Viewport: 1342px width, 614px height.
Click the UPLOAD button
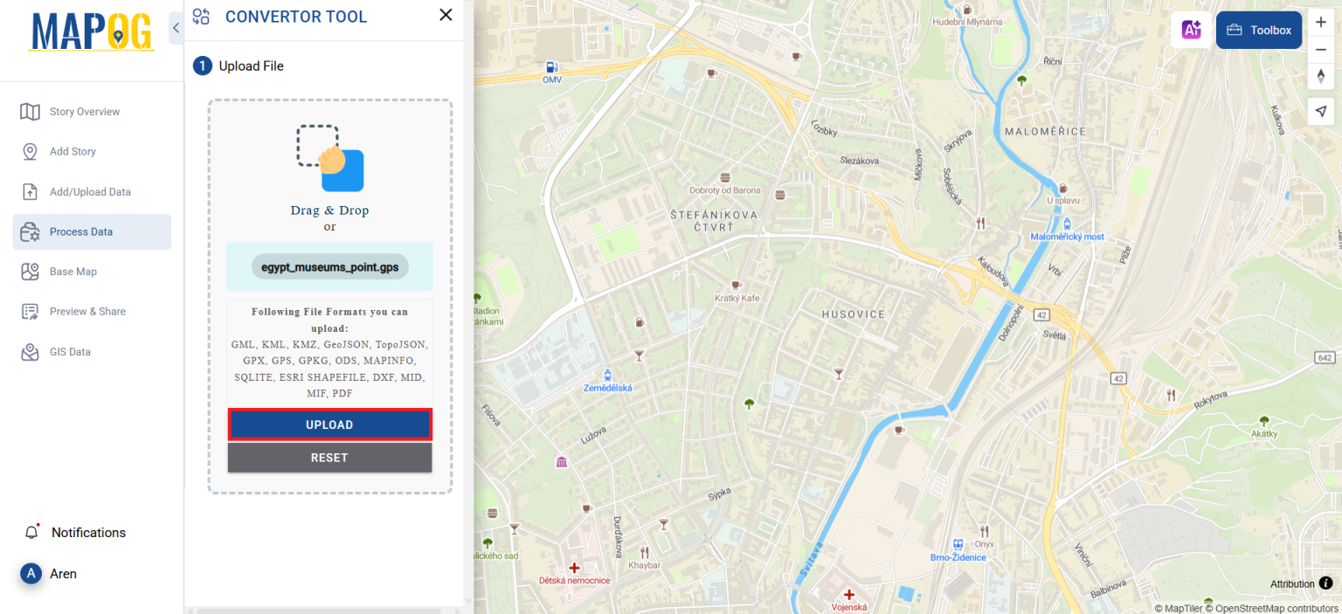[329, 424]
